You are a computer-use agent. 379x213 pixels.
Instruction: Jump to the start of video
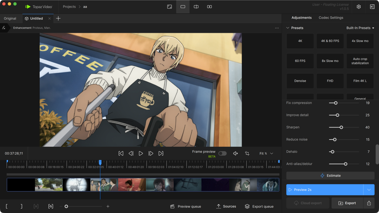(x=121, y=153)
